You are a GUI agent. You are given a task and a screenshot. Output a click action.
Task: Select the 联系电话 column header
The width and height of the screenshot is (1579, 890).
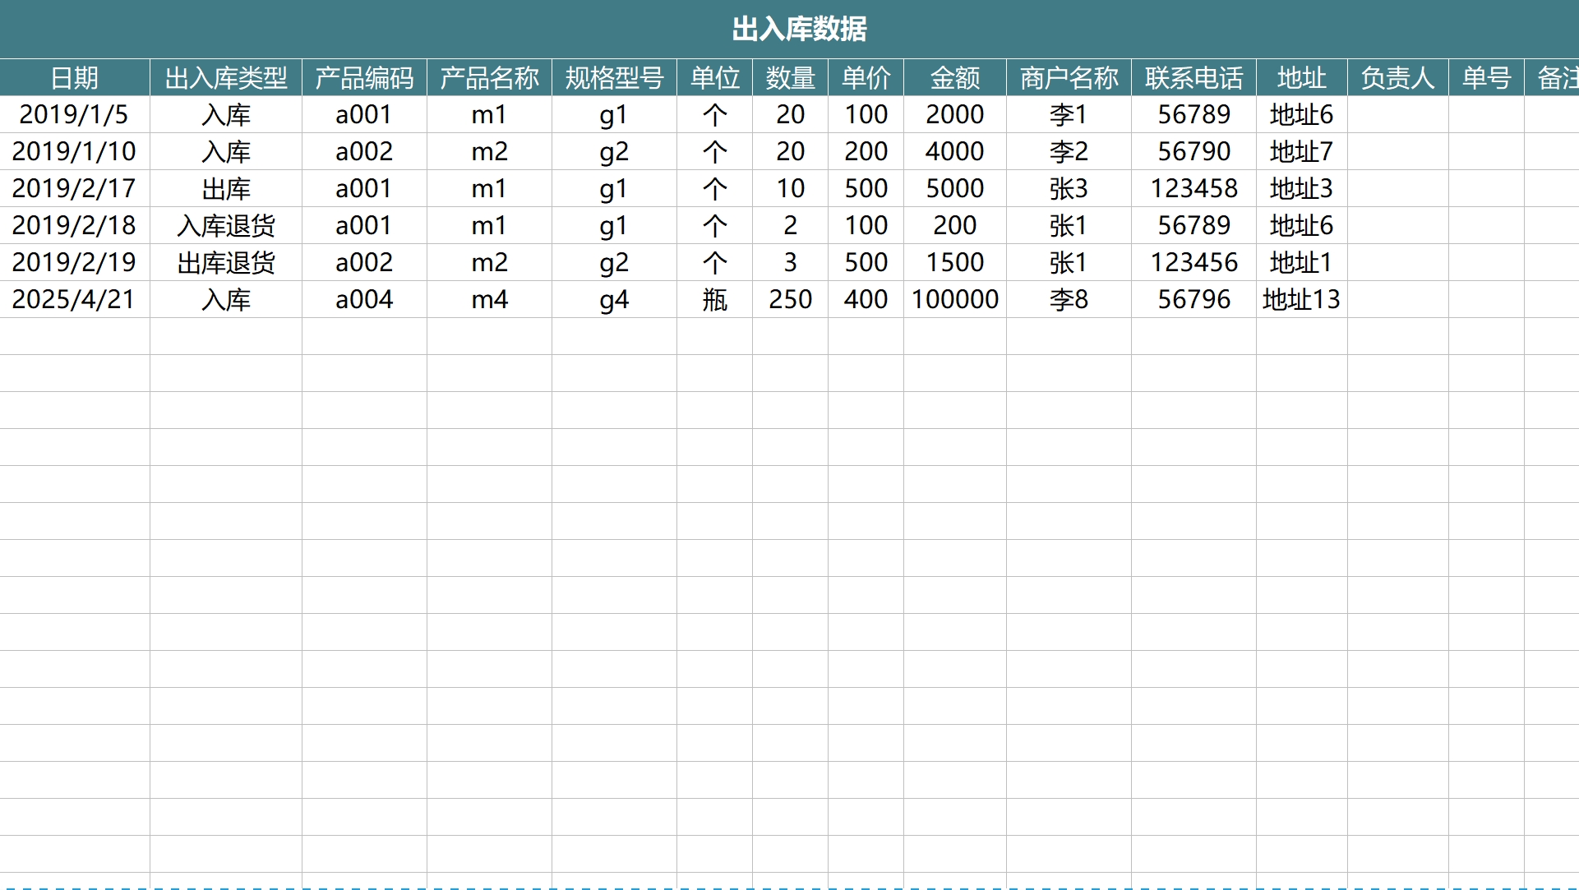pos(1193,78)
